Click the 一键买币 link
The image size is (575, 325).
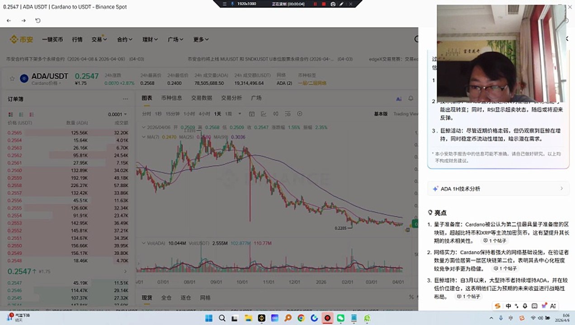(52, 40)
